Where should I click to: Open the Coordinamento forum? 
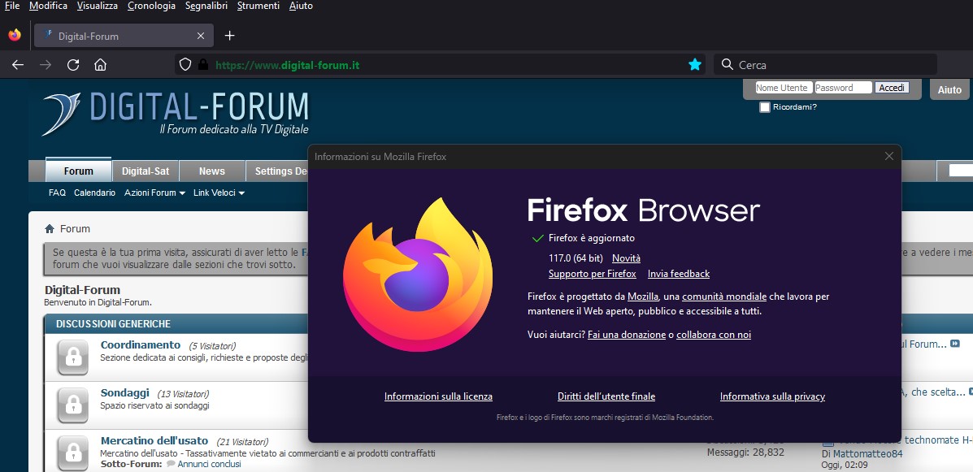[141, 344]
